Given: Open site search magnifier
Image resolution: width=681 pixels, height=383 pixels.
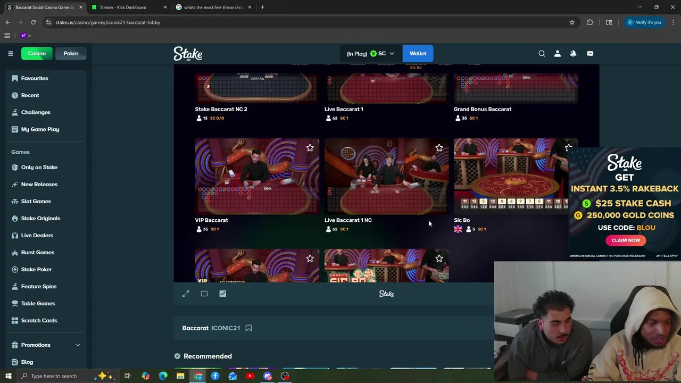Looking at the screenshot, I should tap(542, 53).
